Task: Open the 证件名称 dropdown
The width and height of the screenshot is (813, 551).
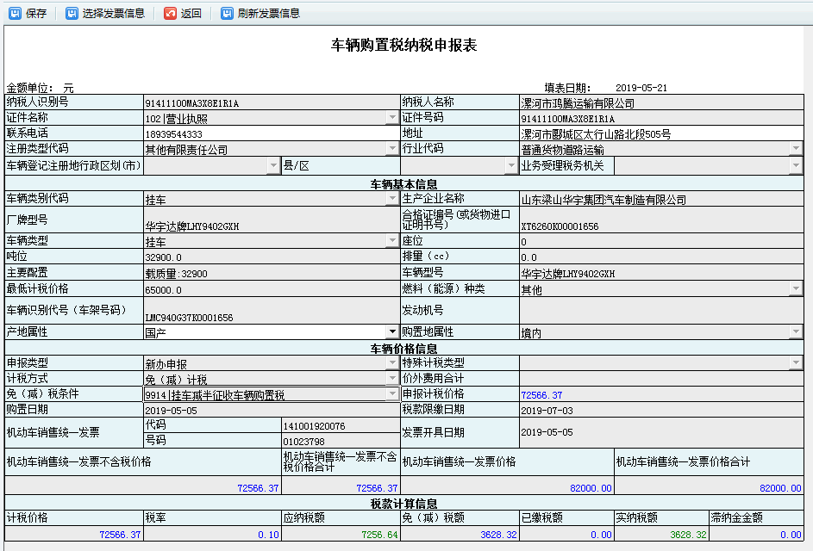Action: tap(391, 117)
